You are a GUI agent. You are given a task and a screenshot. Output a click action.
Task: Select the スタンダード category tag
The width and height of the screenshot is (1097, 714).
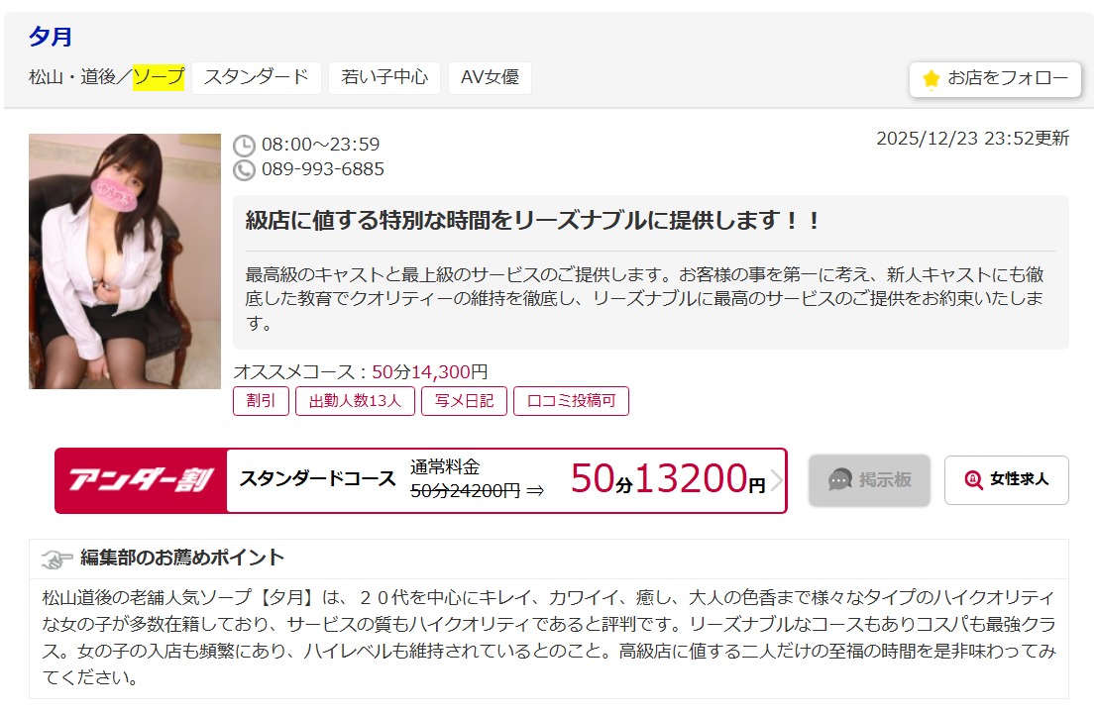pyautogui.click(x=257, y=77)
